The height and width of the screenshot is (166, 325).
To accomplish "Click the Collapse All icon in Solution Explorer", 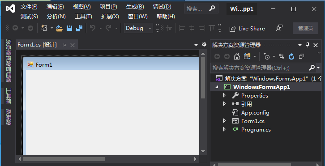I will click(301, 56).
